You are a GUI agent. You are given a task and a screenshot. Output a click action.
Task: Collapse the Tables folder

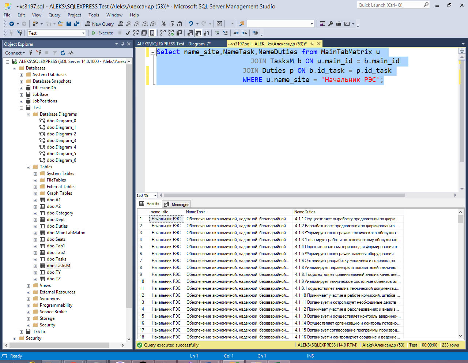(x=28, y=167)
